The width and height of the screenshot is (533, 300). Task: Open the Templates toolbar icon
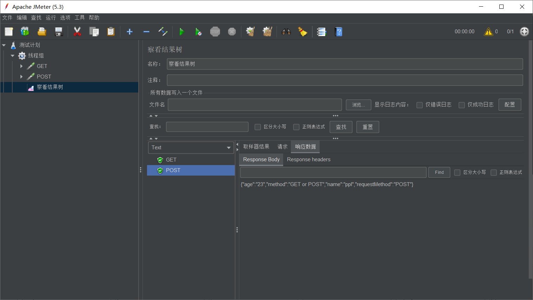point(25,32)
